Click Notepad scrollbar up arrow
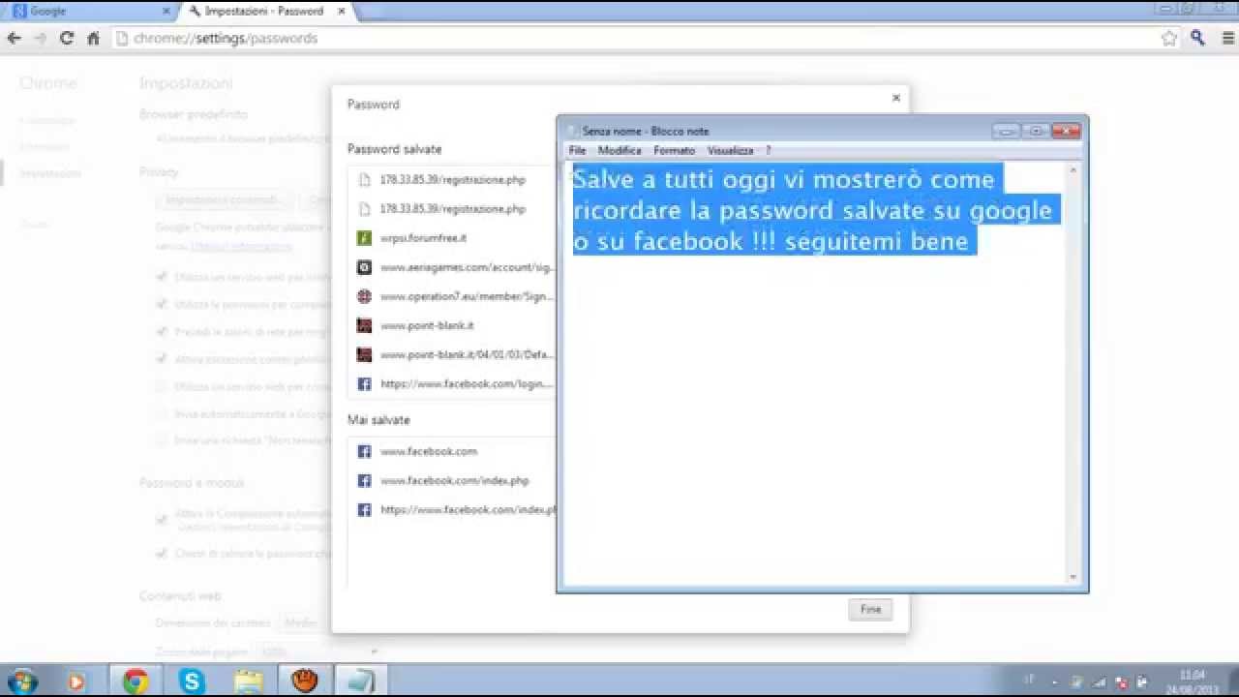1239x697 pixels. [1073, 170]
